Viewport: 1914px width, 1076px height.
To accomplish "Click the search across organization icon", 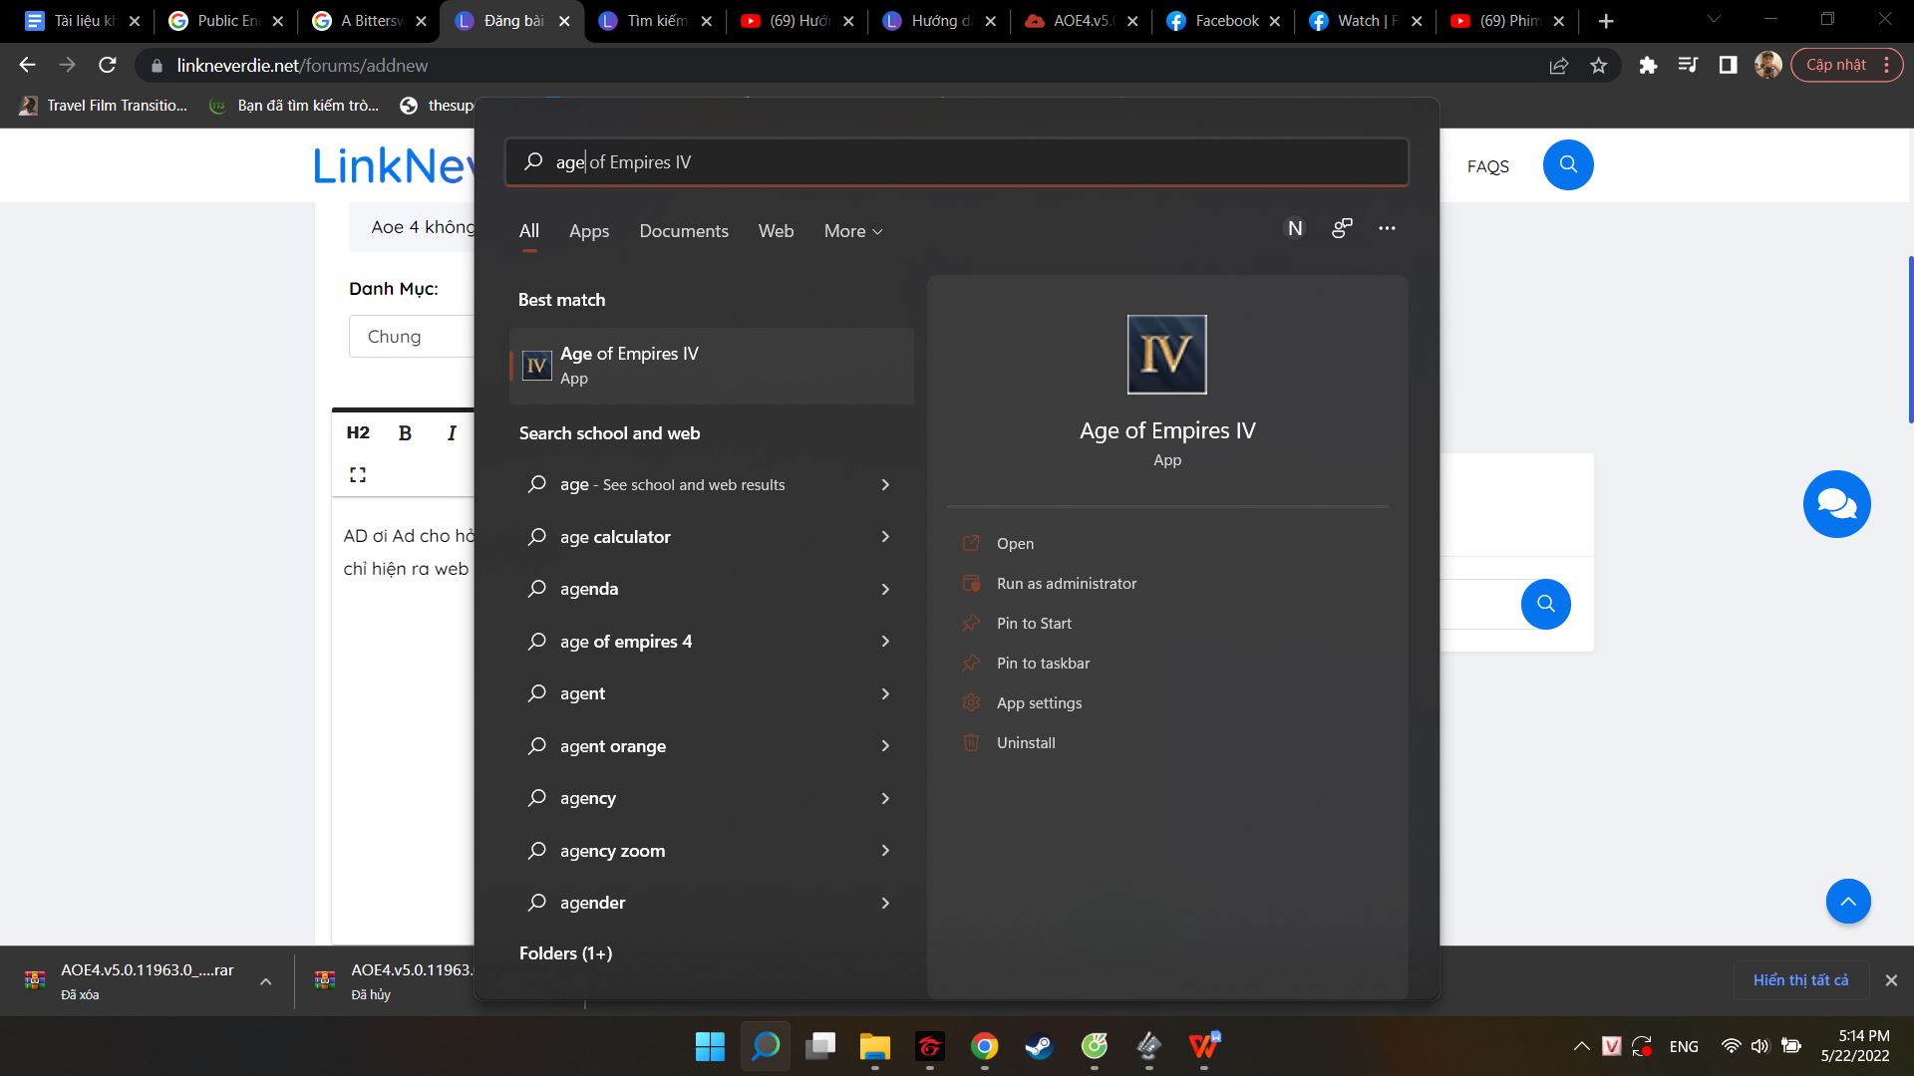I will [x=1342, y=228].
